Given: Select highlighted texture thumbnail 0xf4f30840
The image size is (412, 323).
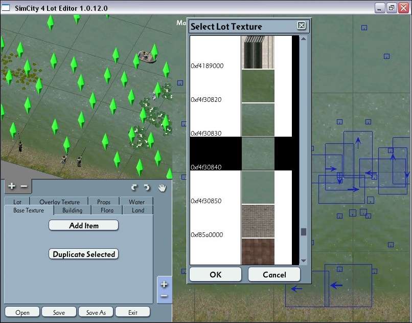Looking at the screenshot, I should [258, 154].
